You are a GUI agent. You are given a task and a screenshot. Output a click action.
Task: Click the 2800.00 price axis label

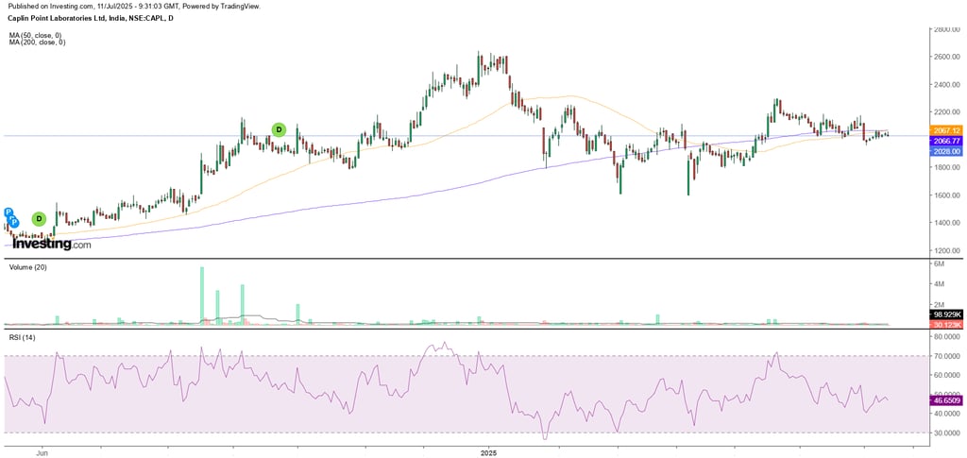coord(948,29)
